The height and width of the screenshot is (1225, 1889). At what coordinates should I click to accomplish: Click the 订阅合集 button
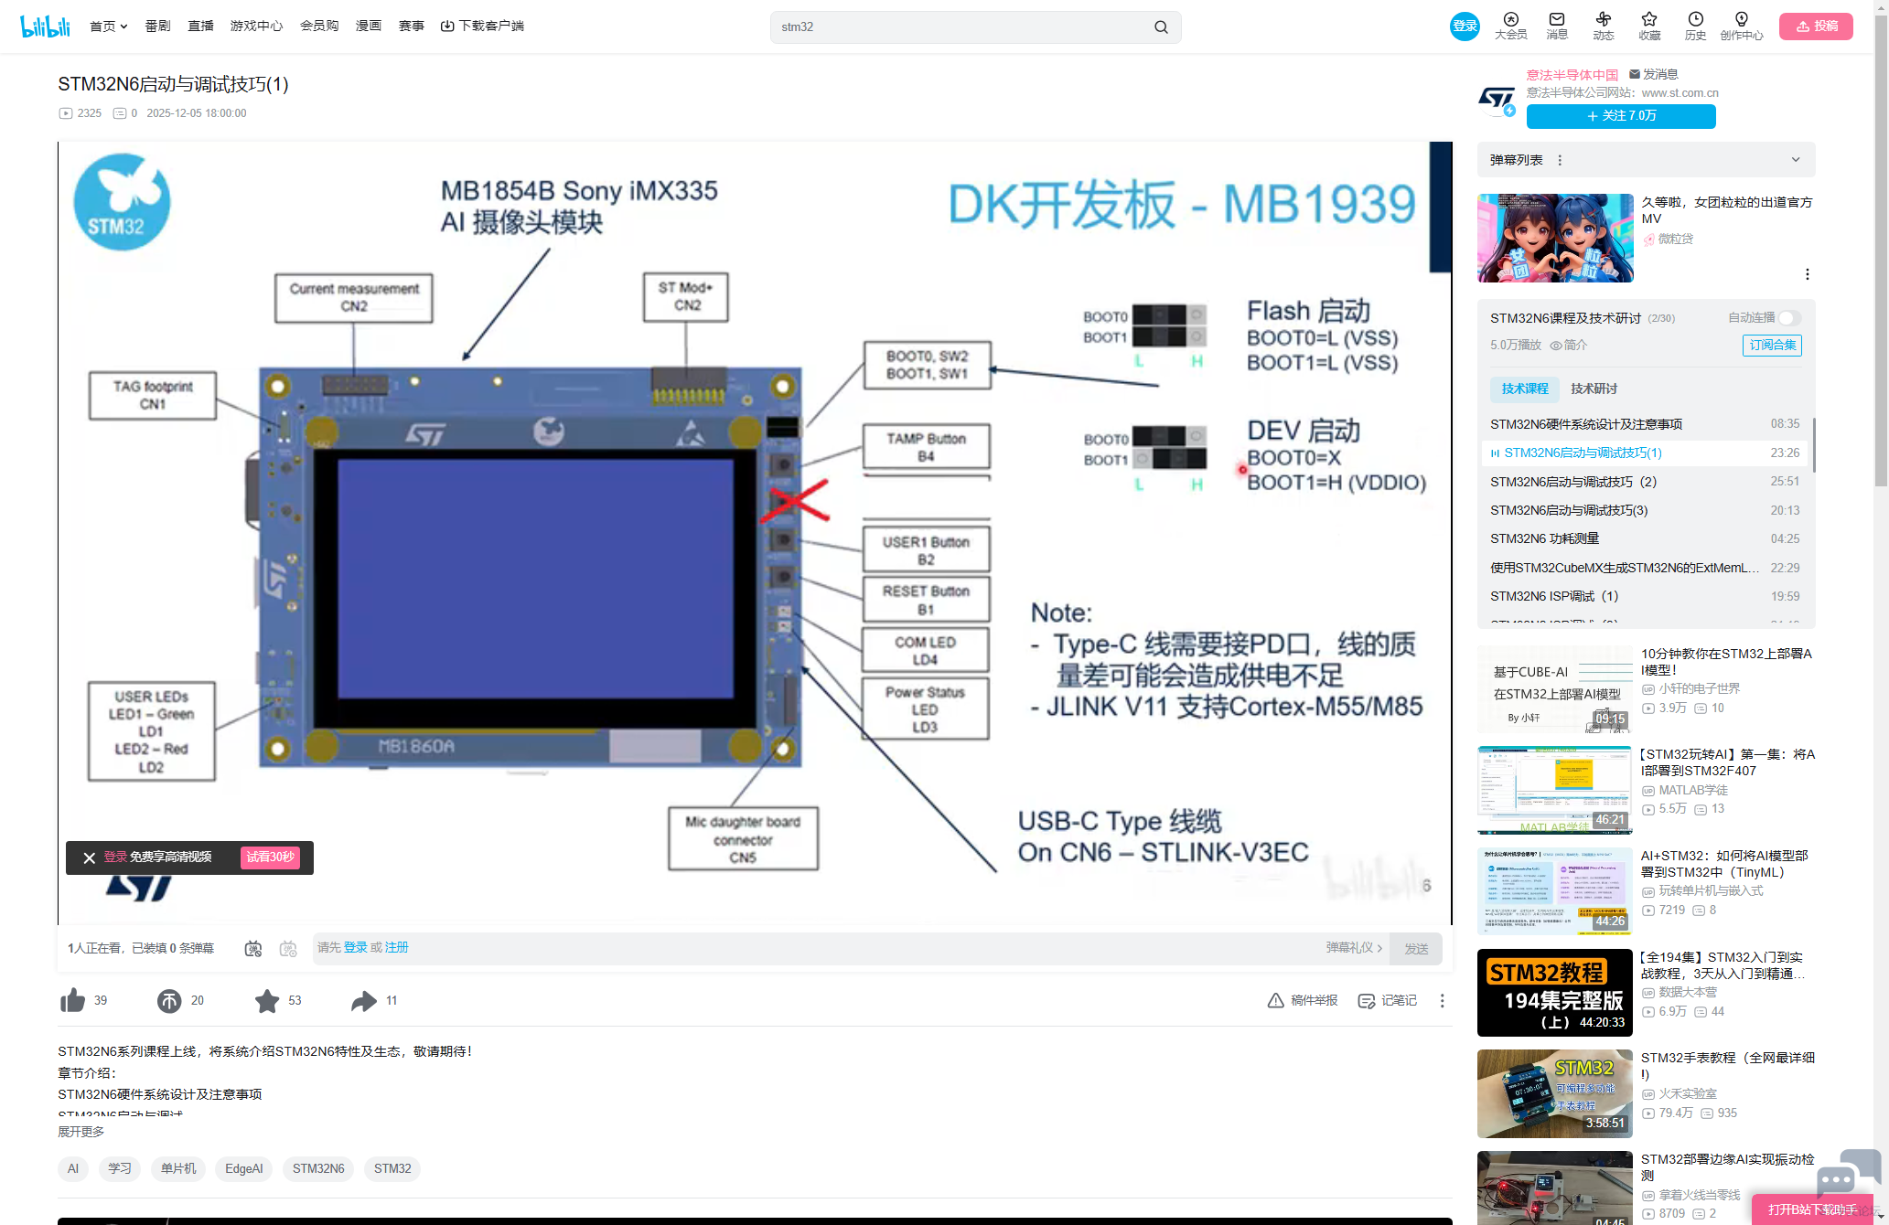tap(1772, 346)
